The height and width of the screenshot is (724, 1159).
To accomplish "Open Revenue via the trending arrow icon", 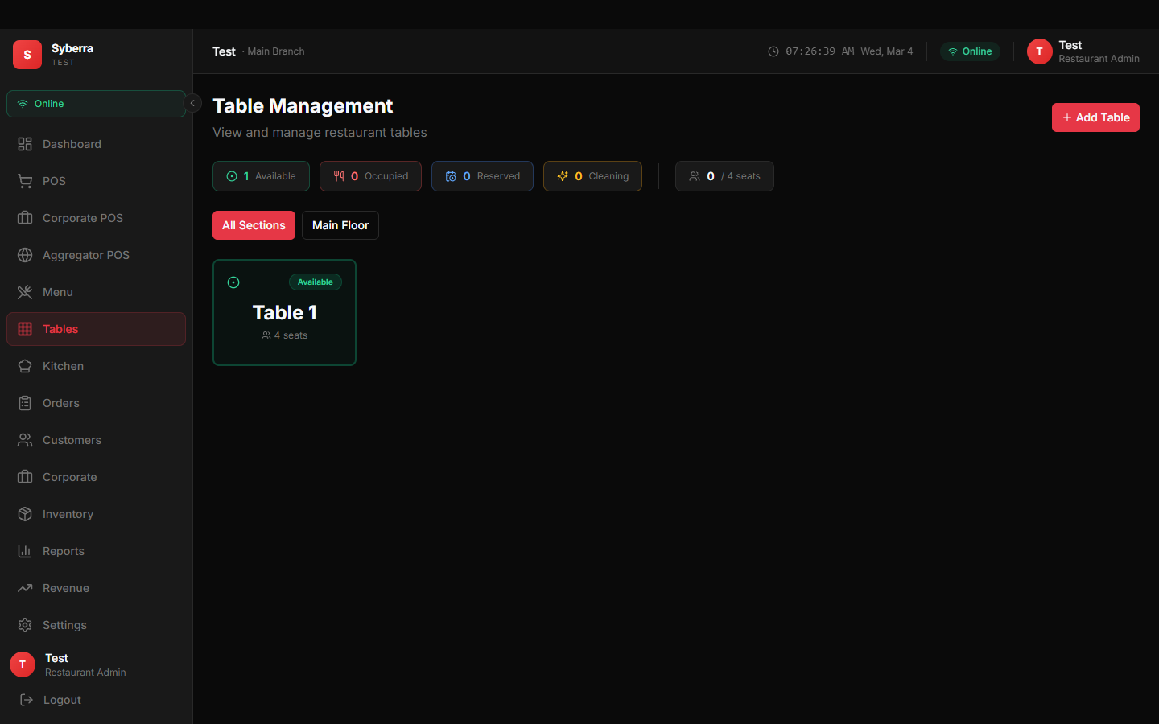I will pyautogui.click(x=25, y=587).
